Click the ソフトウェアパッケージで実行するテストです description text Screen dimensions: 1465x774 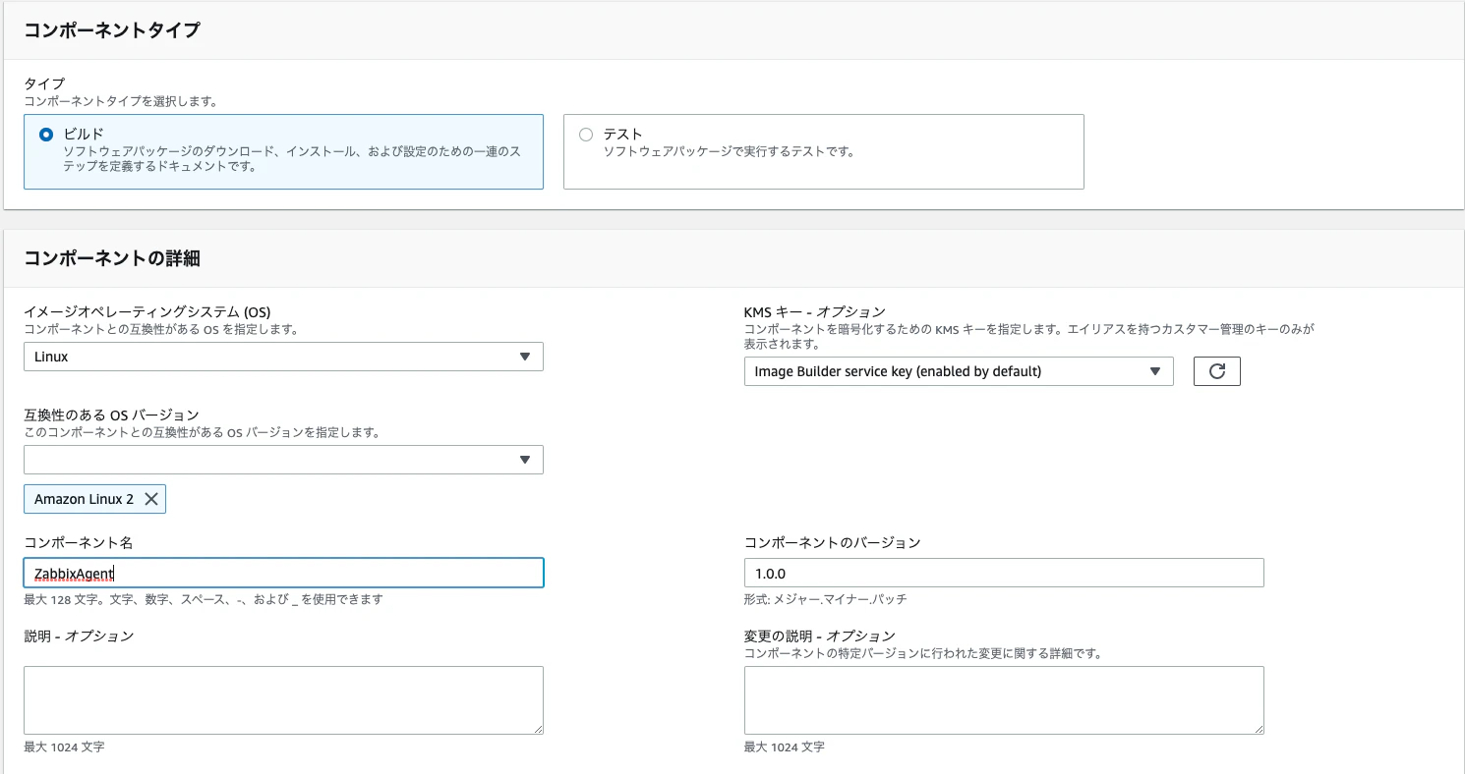point(729,151)
